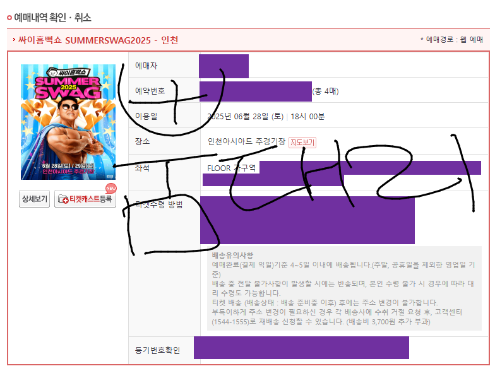495x371 pixels.
Task: Select the 예매내역 확인 · 취소 heading
Action: (x=53, y=18)
